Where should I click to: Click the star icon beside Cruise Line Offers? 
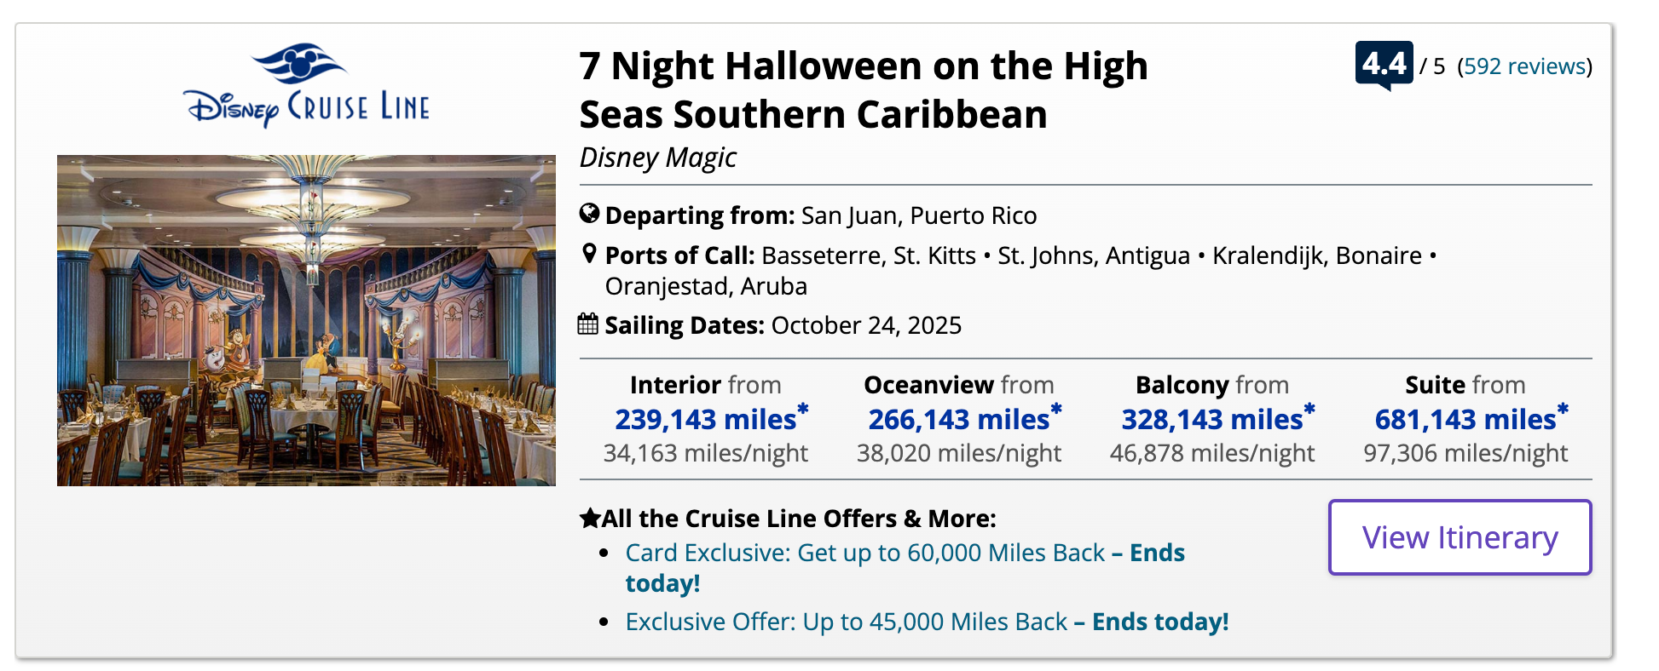[589, 518]
